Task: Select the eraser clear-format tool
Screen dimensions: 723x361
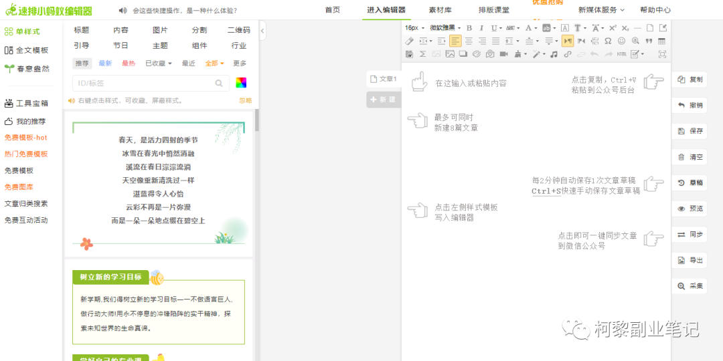Action: click(410, 41)
